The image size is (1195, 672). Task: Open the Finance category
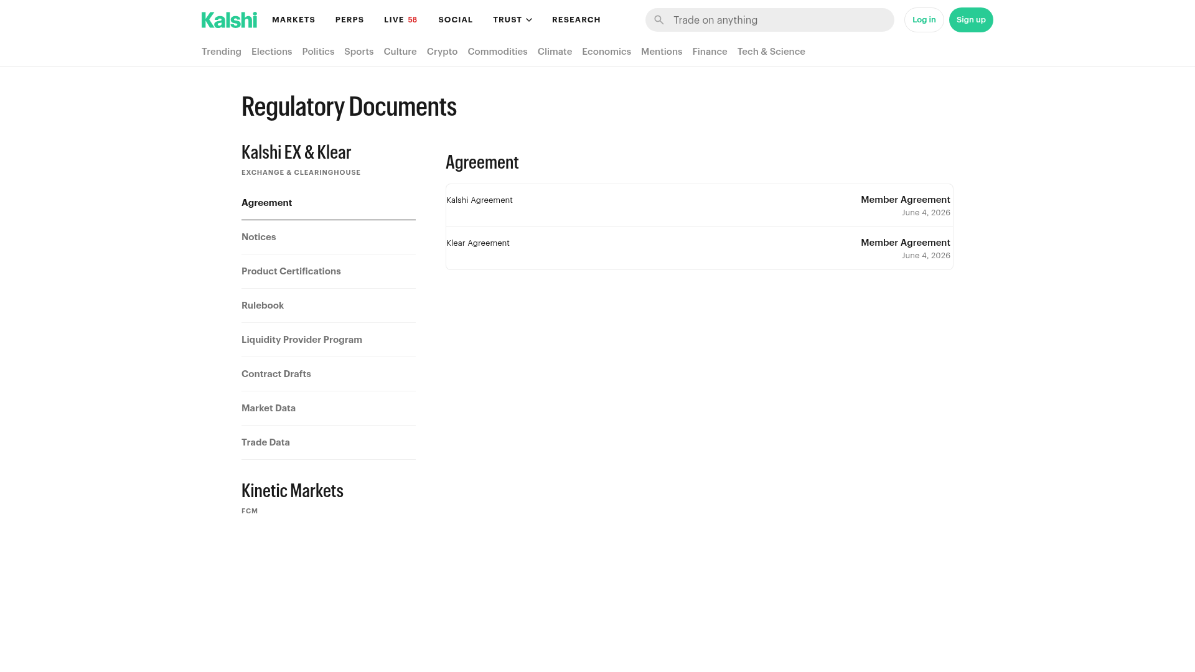coord(710,52)
